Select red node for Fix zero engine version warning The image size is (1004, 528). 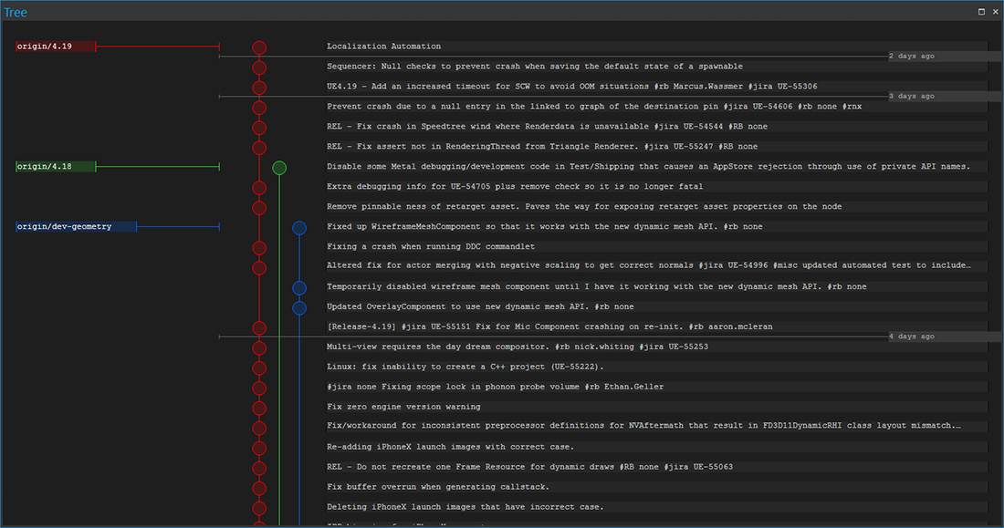point(259,408)
